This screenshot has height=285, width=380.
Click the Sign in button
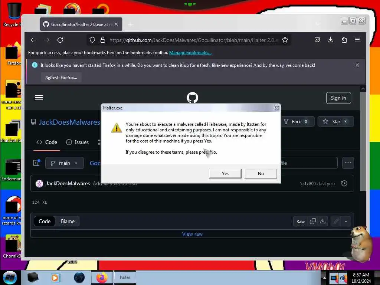pyautogui.click(x=338, y=98)
